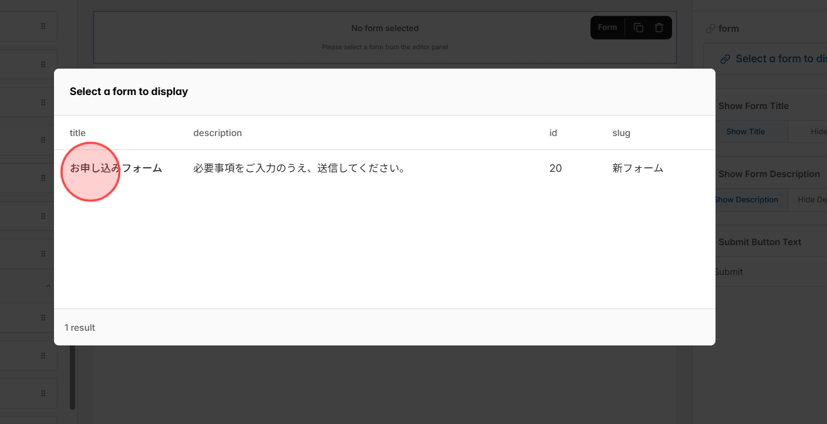Click the drag handle just below the chevron
Viewport: 827px width, 424px height.
[43, 317]
